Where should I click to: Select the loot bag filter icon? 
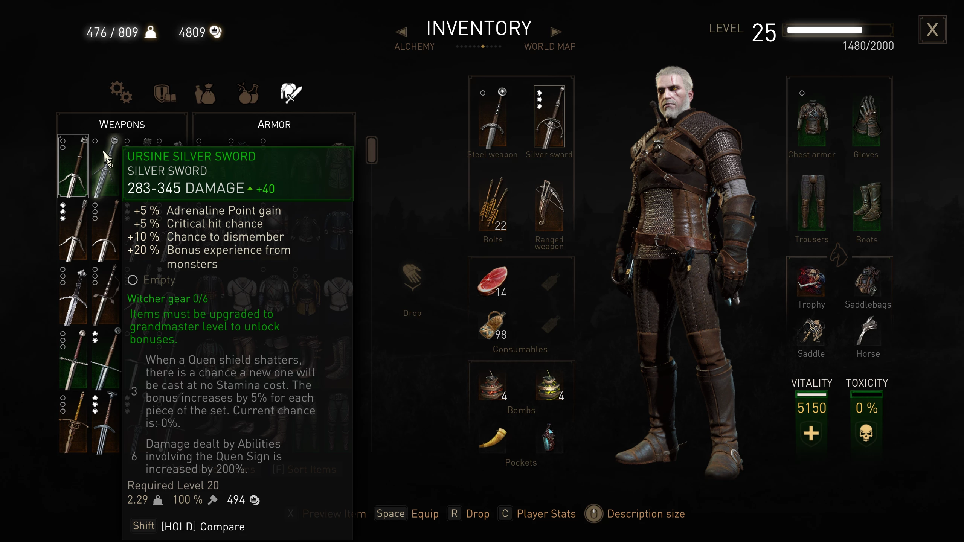(x=205, y=93)
